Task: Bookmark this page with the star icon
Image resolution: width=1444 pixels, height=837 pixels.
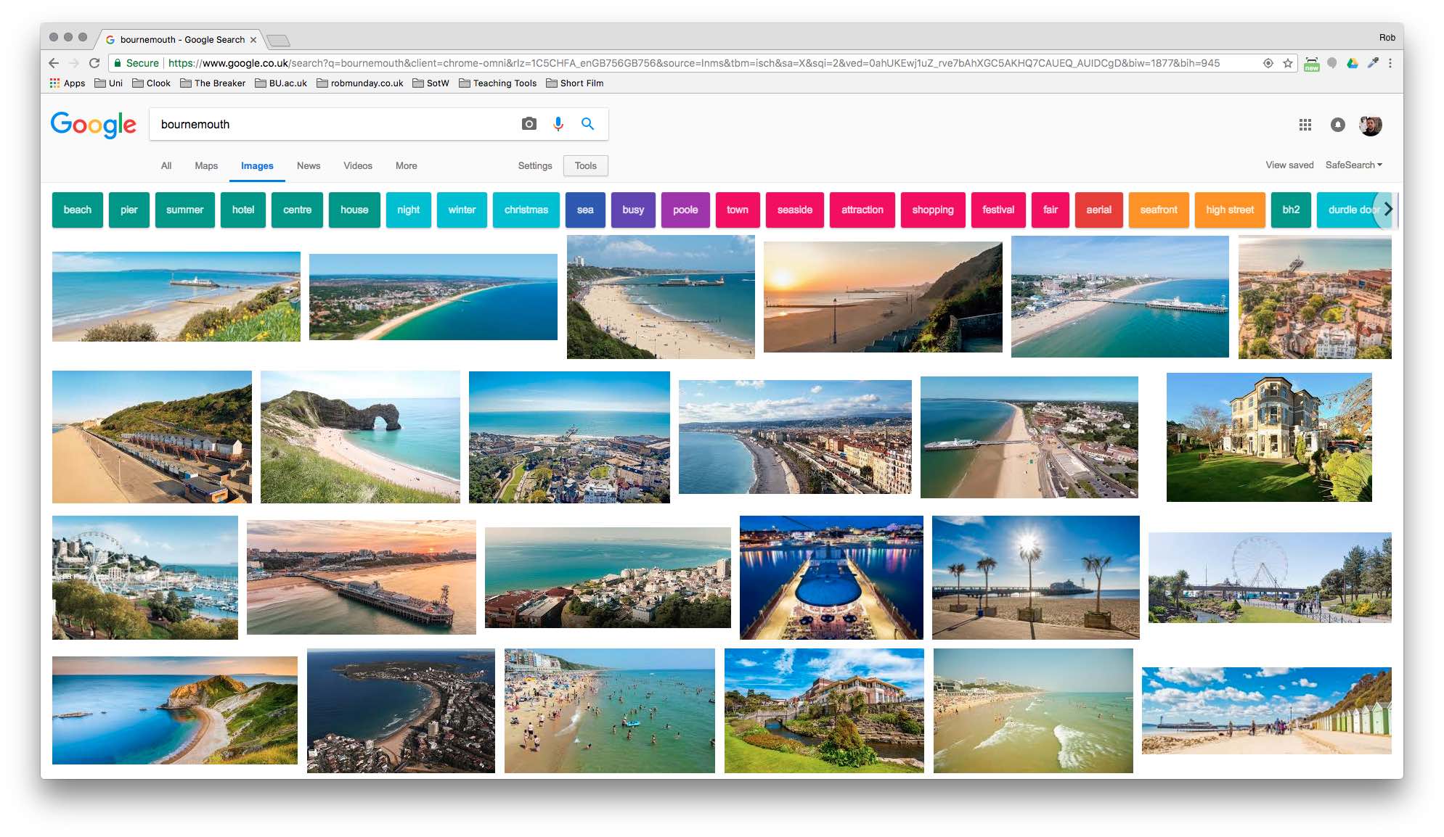Action: point(1288,63)
